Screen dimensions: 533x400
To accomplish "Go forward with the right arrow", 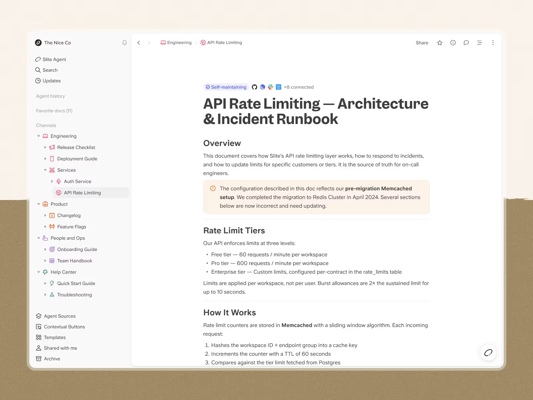I will click(x=149, y=43).
